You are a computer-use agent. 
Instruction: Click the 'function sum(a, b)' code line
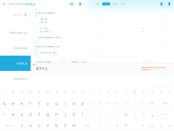click(47, 47)
